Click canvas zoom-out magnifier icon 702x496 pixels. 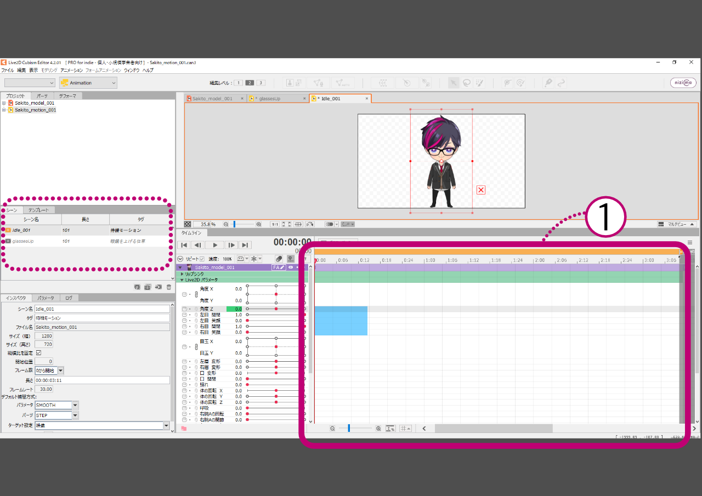[x=225, y=224]
